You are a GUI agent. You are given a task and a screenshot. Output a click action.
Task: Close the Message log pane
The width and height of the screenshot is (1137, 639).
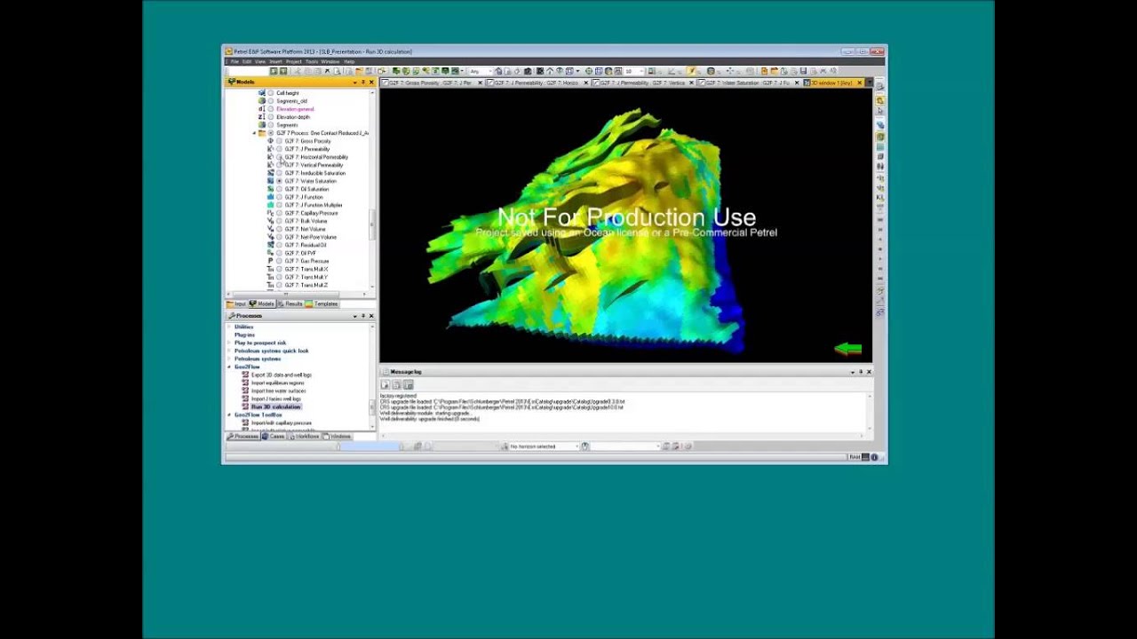click(x=869, y=372)
